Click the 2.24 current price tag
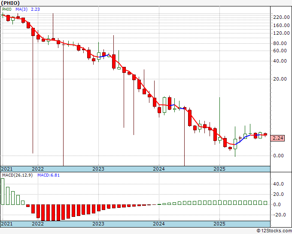Image resolution: width=292 pixels, height=234 pixels. pos(278,138)
